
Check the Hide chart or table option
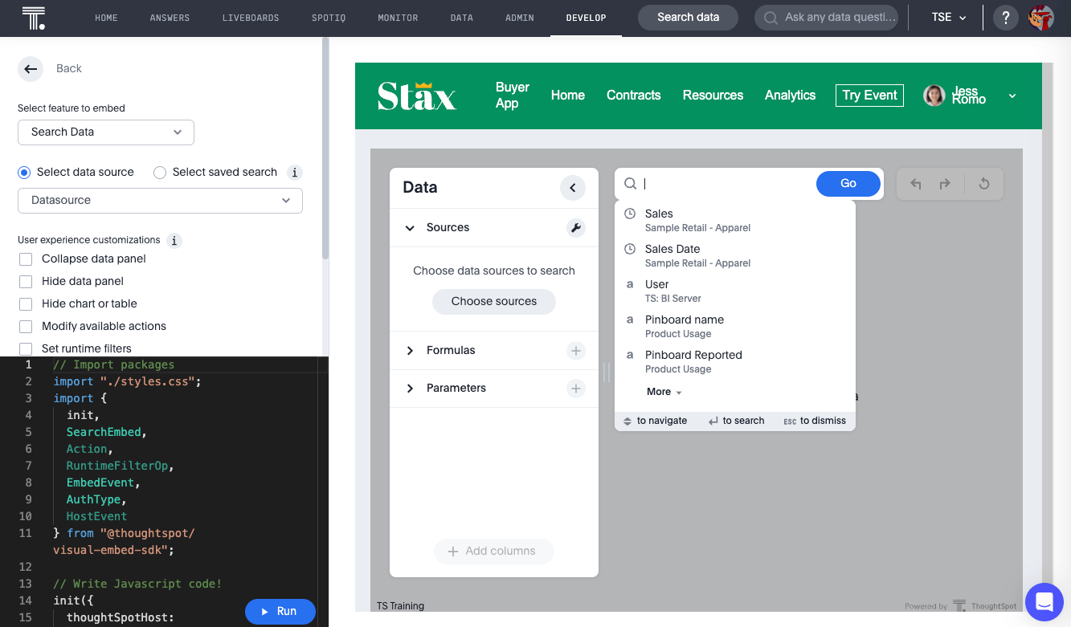coord(25,303)
